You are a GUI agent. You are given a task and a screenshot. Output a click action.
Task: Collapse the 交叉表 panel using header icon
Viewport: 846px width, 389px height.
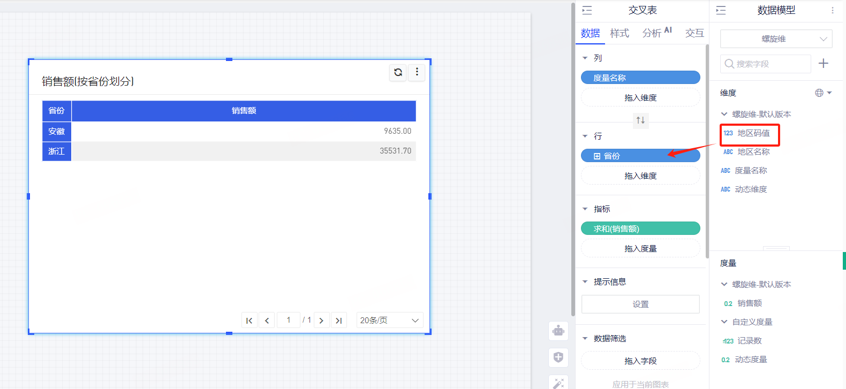point(587,10)
